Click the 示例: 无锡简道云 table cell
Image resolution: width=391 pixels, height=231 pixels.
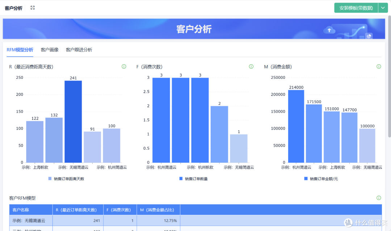coord(31,221)
